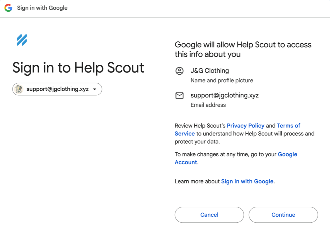Click the Help Scout logo
Image resolution: width=330 pixels, height=230 pixels.
(x=22, y=40)
